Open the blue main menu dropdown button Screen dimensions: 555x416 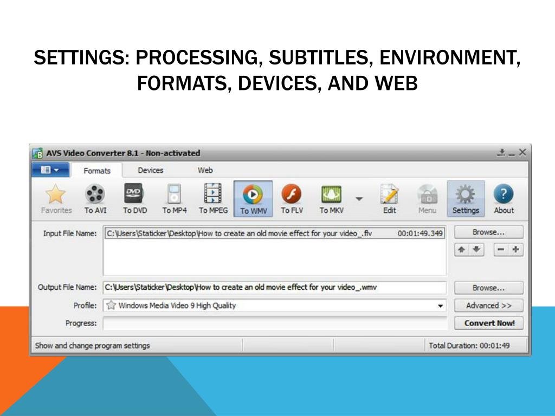click(x=50, y=170)
